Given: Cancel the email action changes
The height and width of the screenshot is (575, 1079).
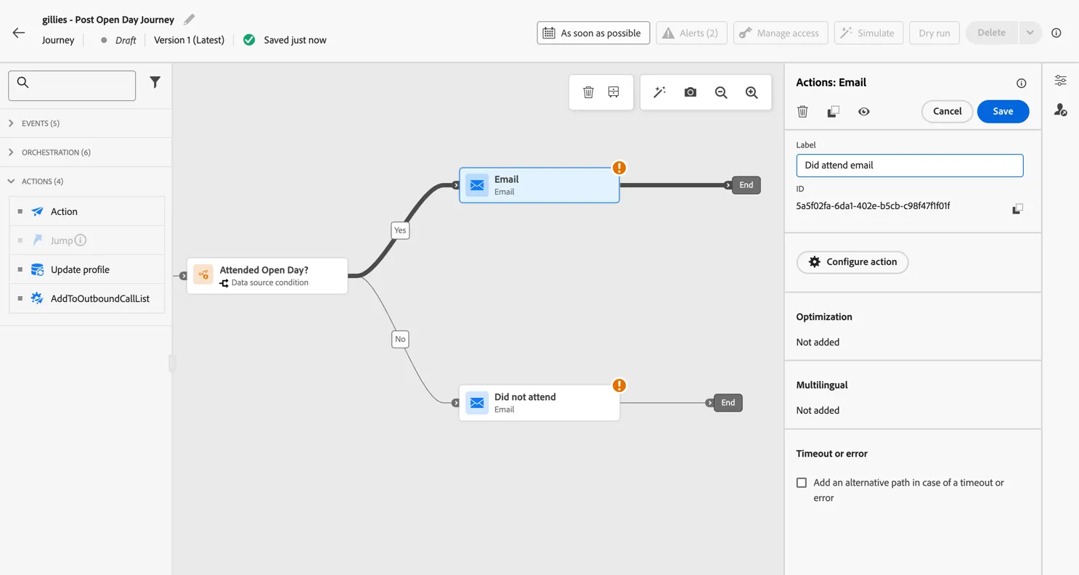Looking at the screenshot, I should click(947, 111).
